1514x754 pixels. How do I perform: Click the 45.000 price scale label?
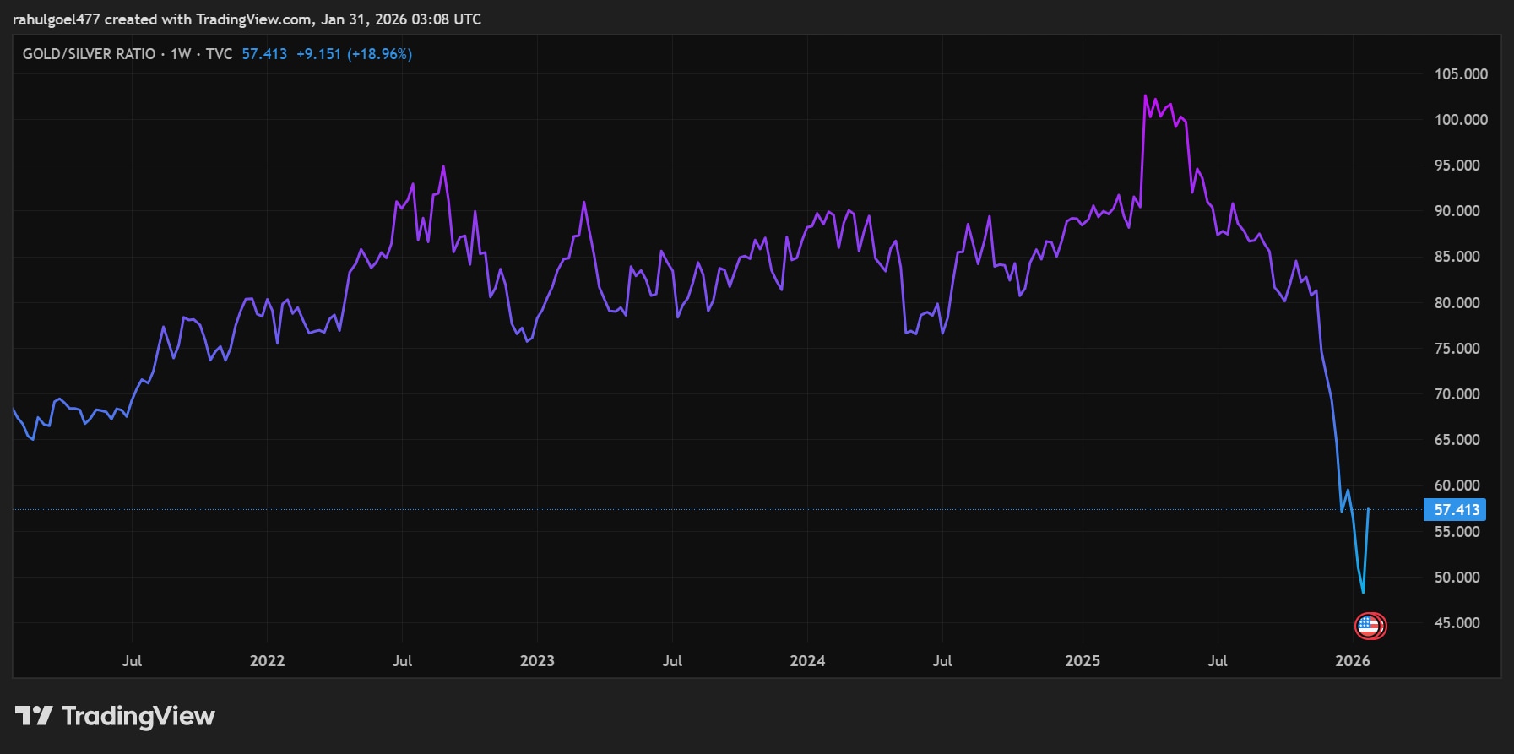(x=1457, y=623)
